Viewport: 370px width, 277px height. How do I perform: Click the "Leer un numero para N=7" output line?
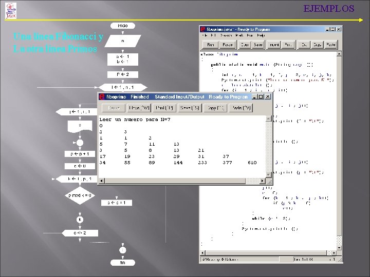[x=135, y=120]
